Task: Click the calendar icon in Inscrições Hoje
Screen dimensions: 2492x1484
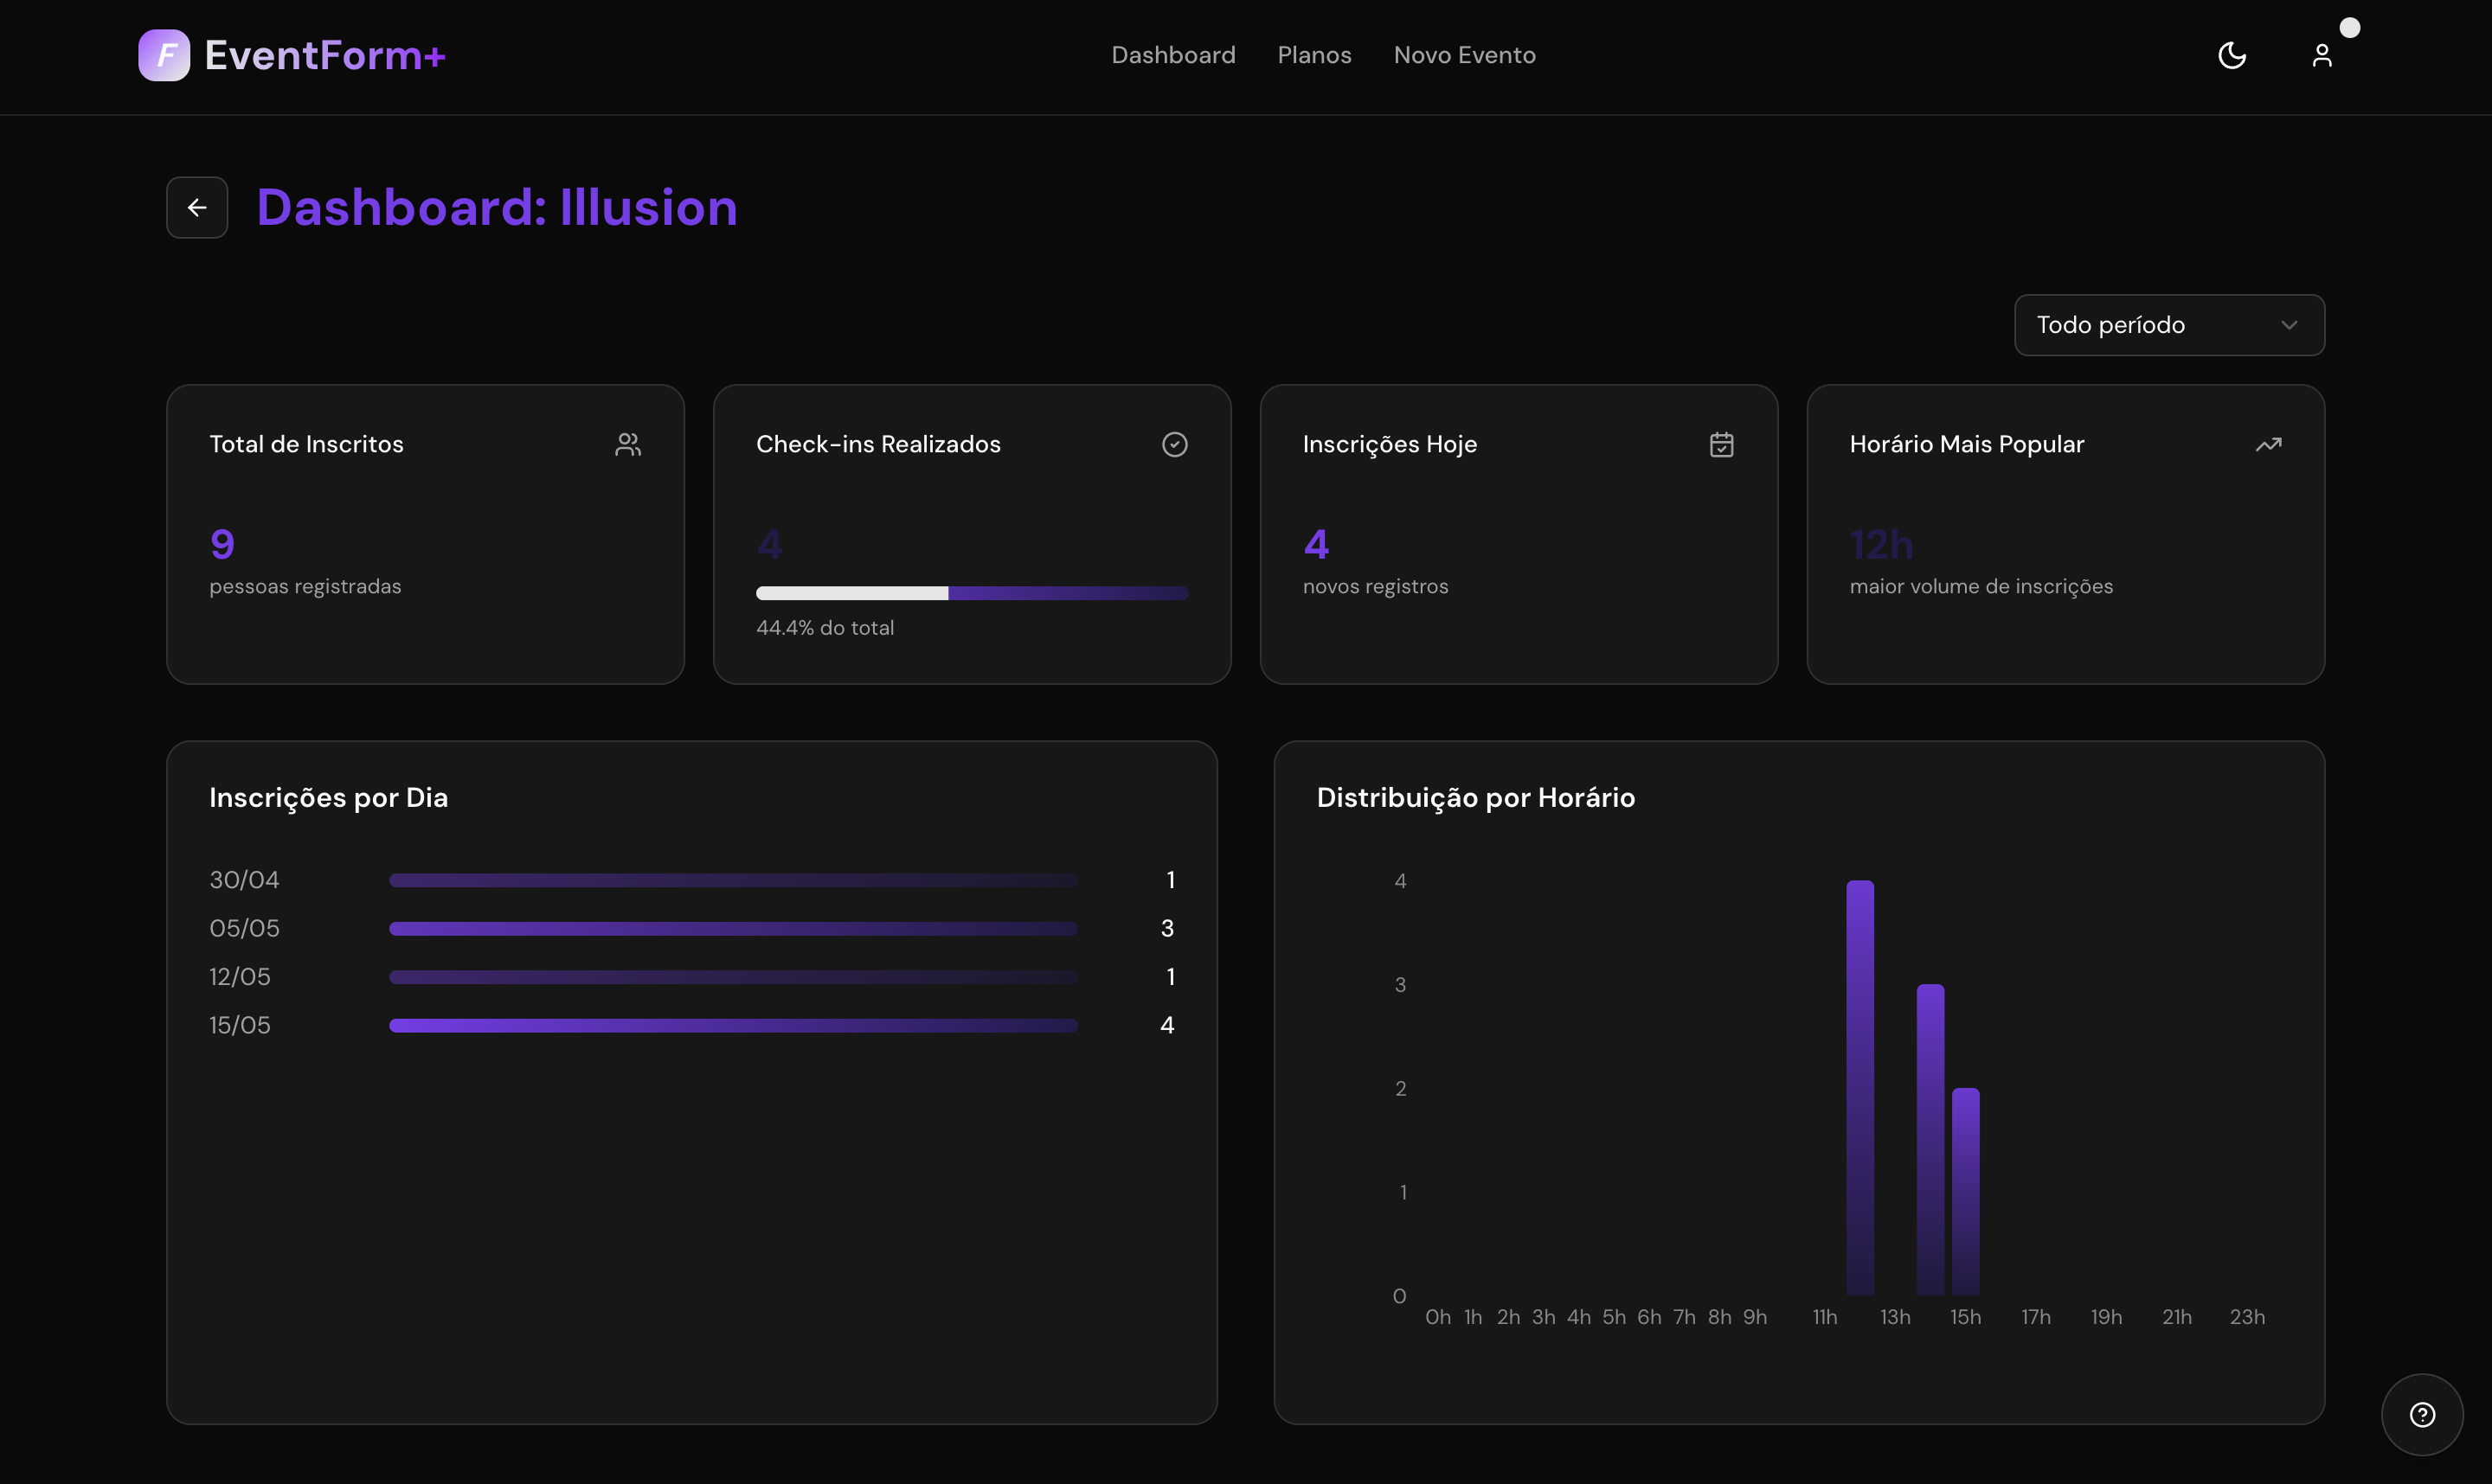Action: coord(1722,444)
